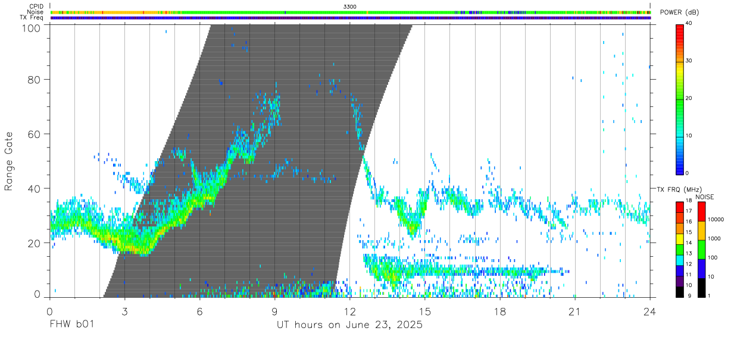Click the x-axis 15 hour tick label
Viewport: 731px width, 337px height.
[425, 311]
